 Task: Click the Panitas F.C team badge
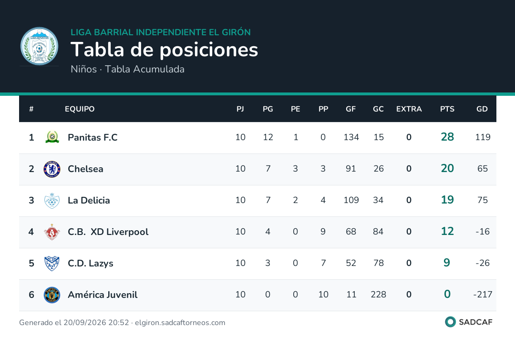point(52,137)
